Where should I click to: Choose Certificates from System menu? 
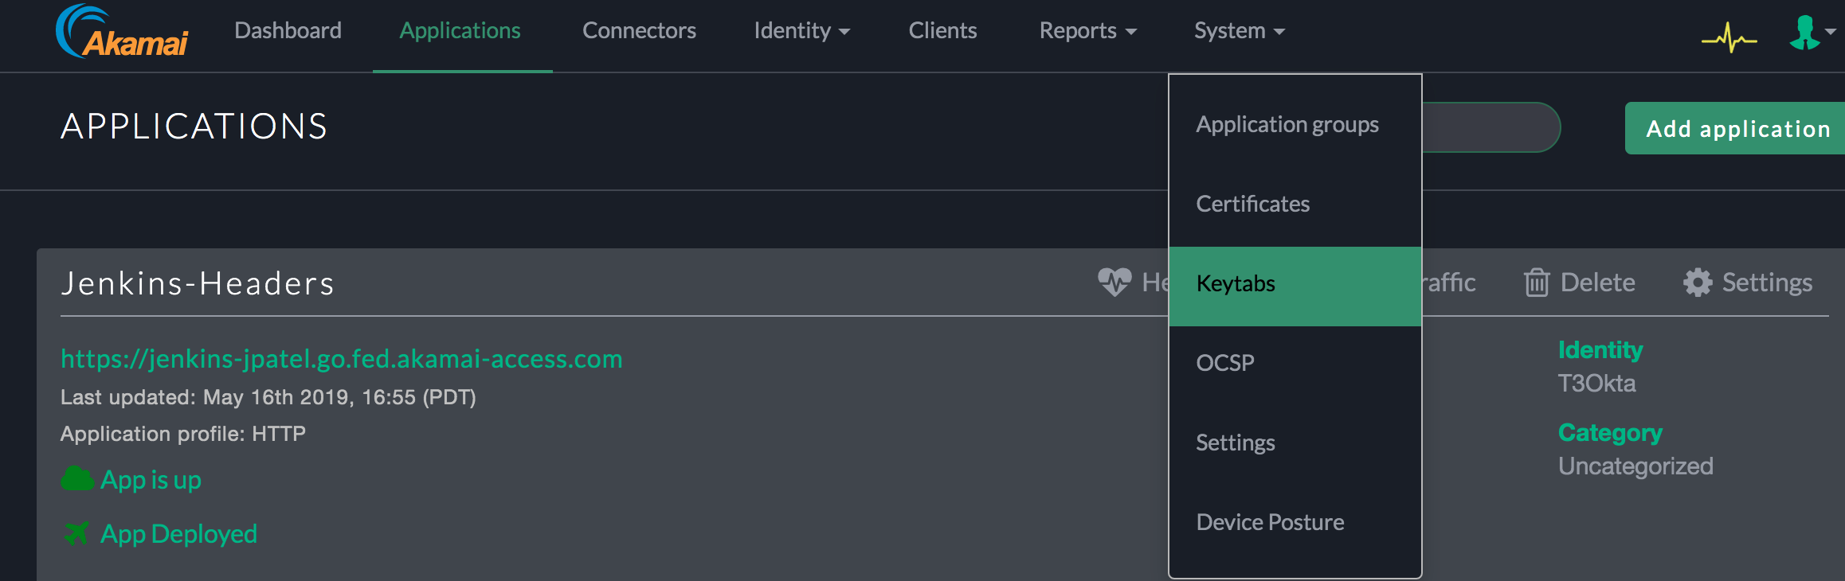[x=1295, y=204]
